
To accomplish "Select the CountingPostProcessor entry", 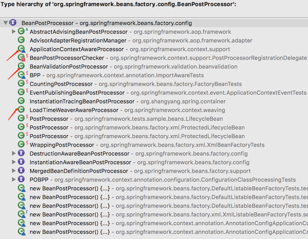I will (x=54, y=84).
